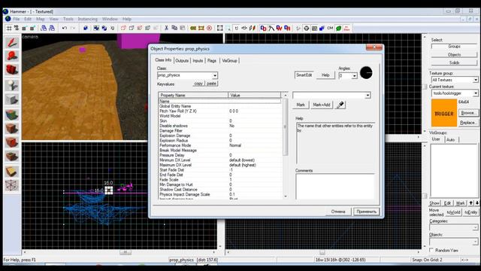Select the Solids selection mode

(454, 62)
